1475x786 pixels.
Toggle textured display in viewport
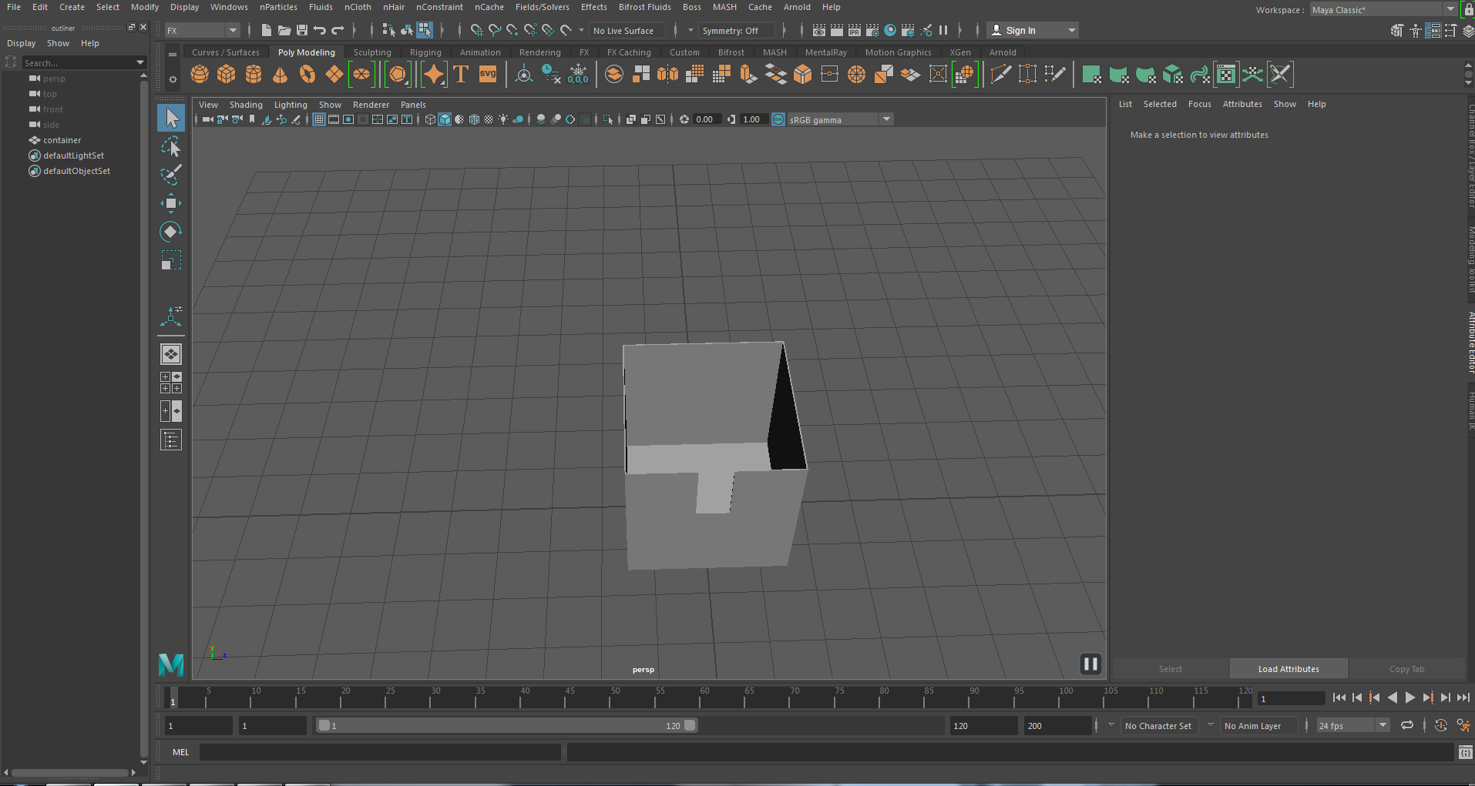point(489,119)
